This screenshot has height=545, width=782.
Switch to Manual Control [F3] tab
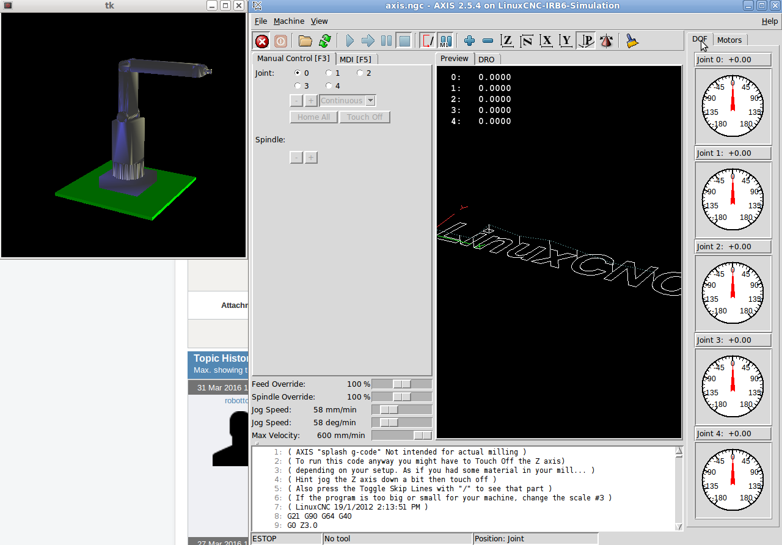(x=293, y=59)
